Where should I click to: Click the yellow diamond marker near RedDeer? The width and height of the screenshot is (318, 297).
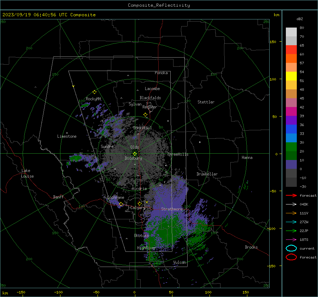click(x=146, y=114)
